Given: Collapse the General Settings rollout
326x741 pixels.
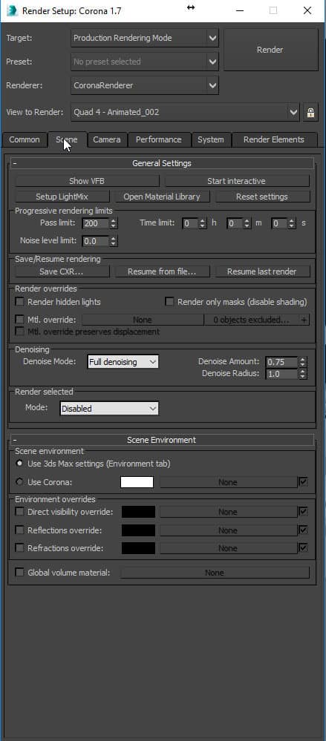Looking at the screenshot, I should (162, 163).
